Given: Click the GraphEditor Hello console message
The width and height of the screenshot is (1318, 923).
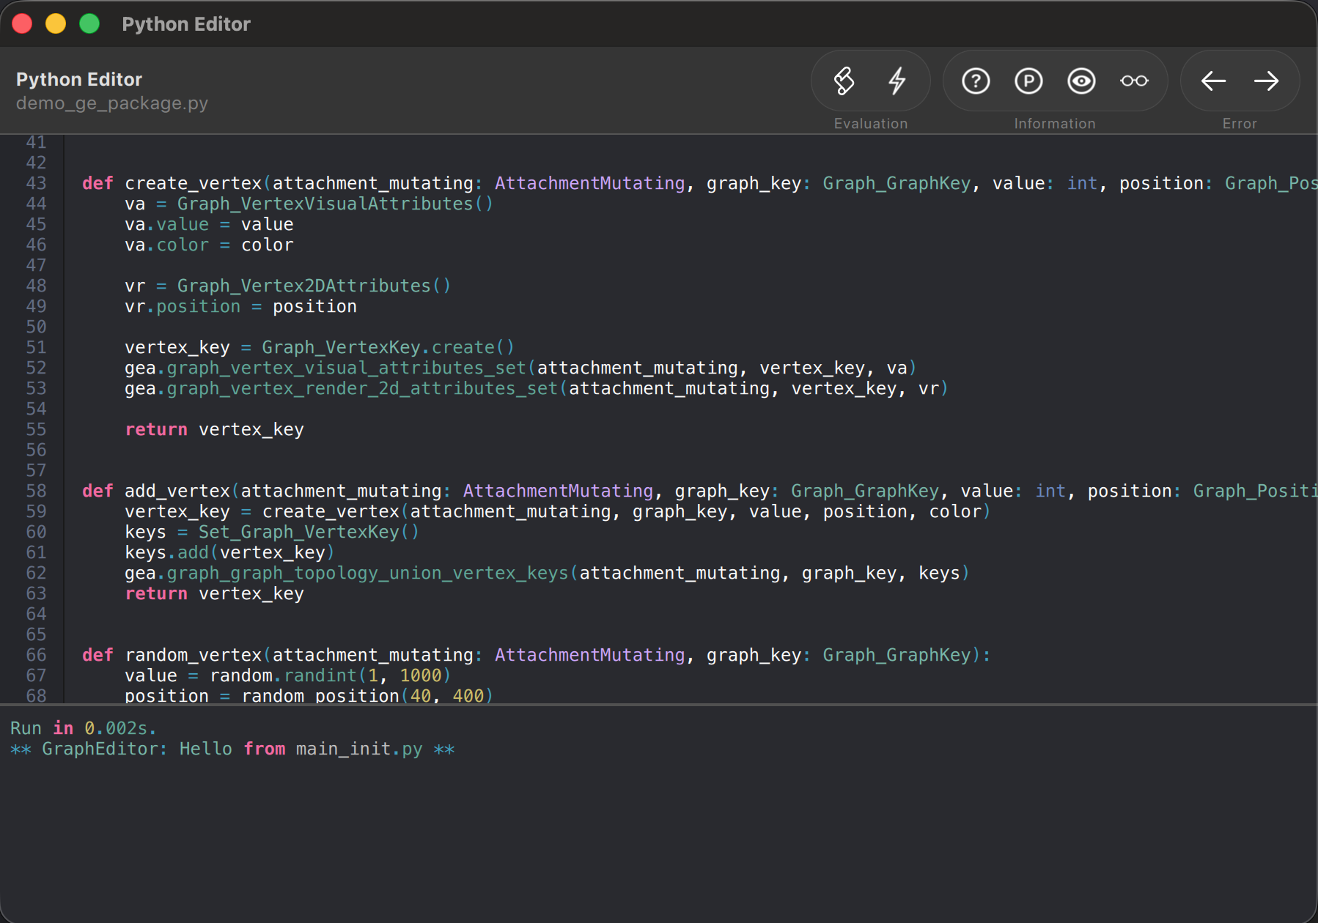Looking at the screenshot, I should [x=232, y=749].
